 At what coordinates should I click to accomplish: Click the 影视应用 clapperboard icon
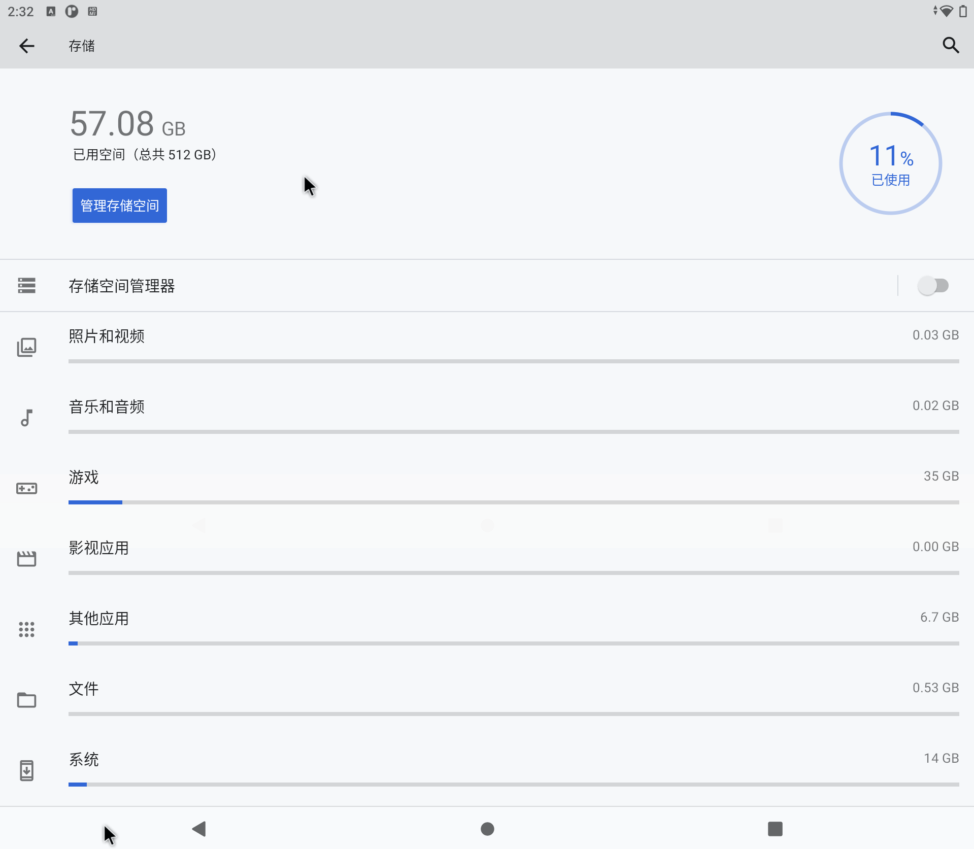click(x=26, y=559)
